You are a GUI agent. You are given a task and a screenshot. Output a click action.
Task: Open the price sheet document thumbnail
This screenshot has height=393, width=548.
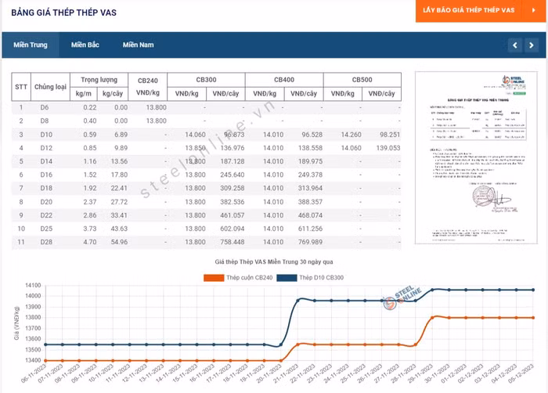tap(476, 157)
